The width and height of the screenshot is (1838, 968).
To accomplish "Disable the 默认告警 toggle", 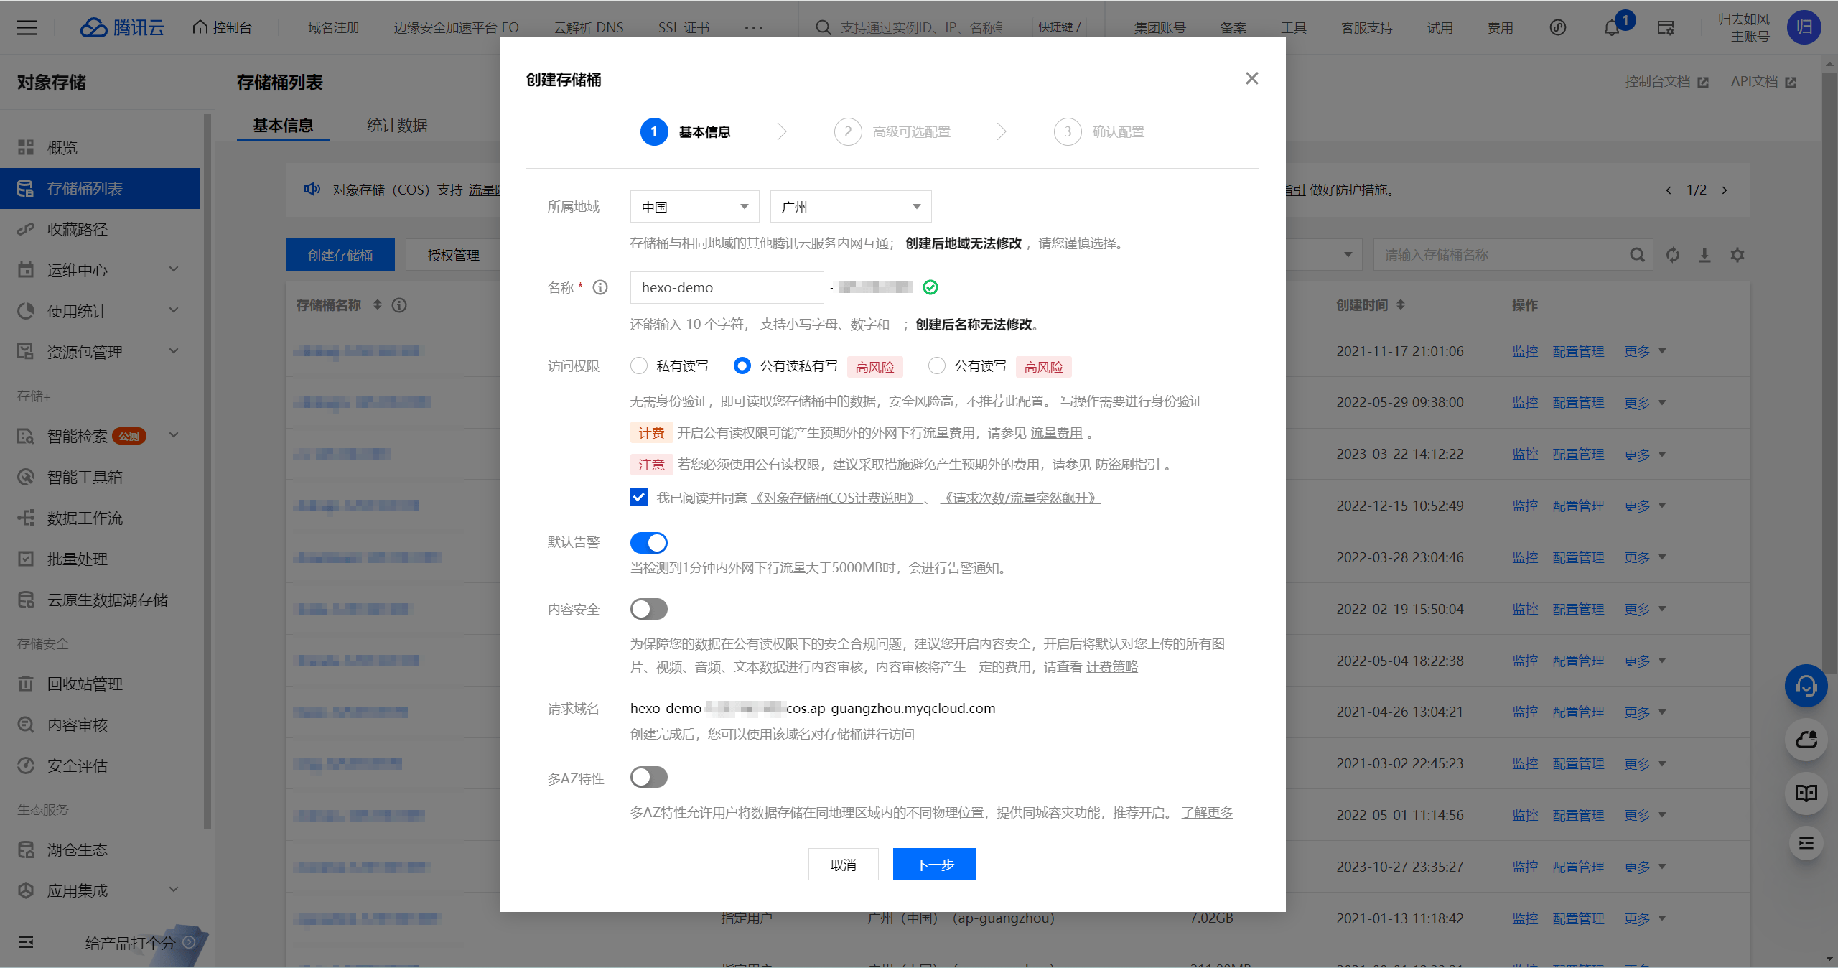I will (648, 543).
